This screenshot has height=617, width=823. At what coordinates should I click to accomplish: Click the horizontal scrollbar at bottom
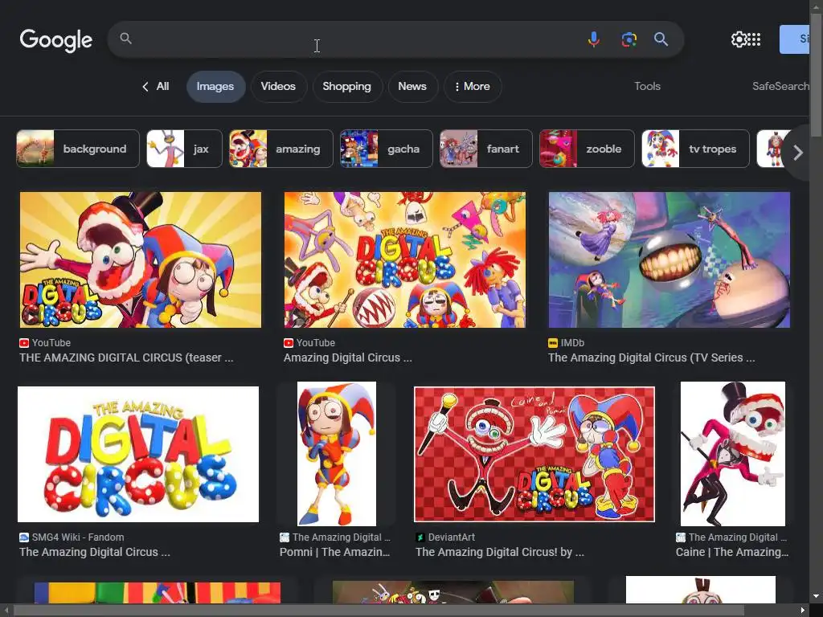point(379,611)
